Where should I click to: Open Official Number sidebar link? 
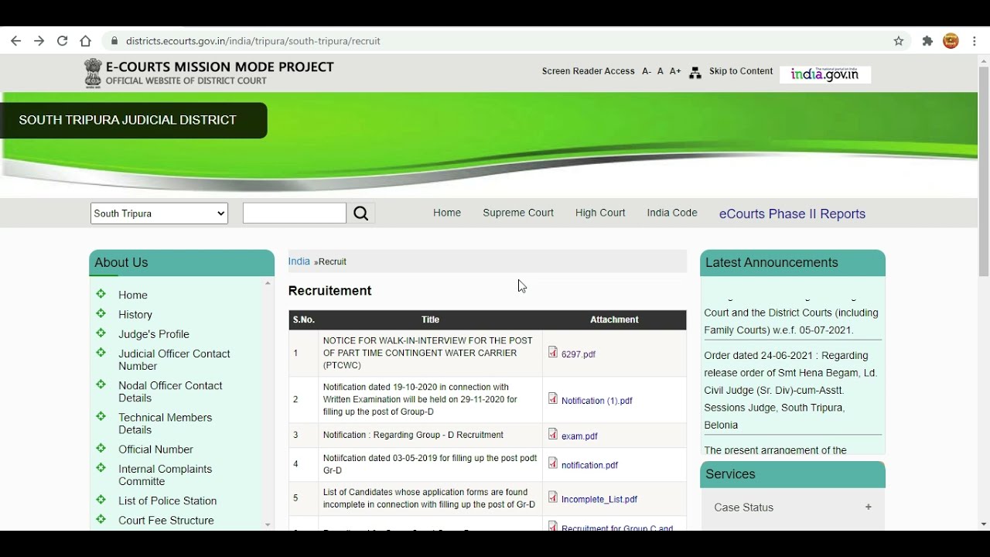155,449
